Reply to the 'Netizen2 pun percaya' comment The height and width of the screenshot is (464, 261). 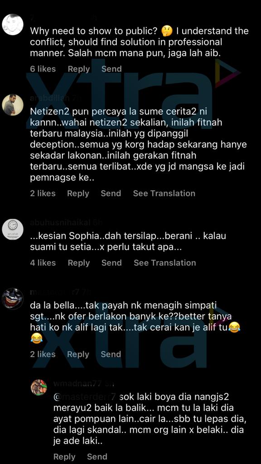[x=78, y=193]
